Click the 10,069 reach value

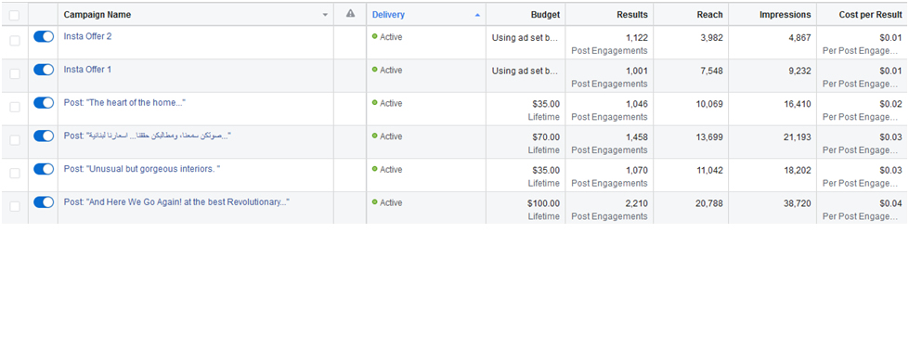tap(709, 104)
